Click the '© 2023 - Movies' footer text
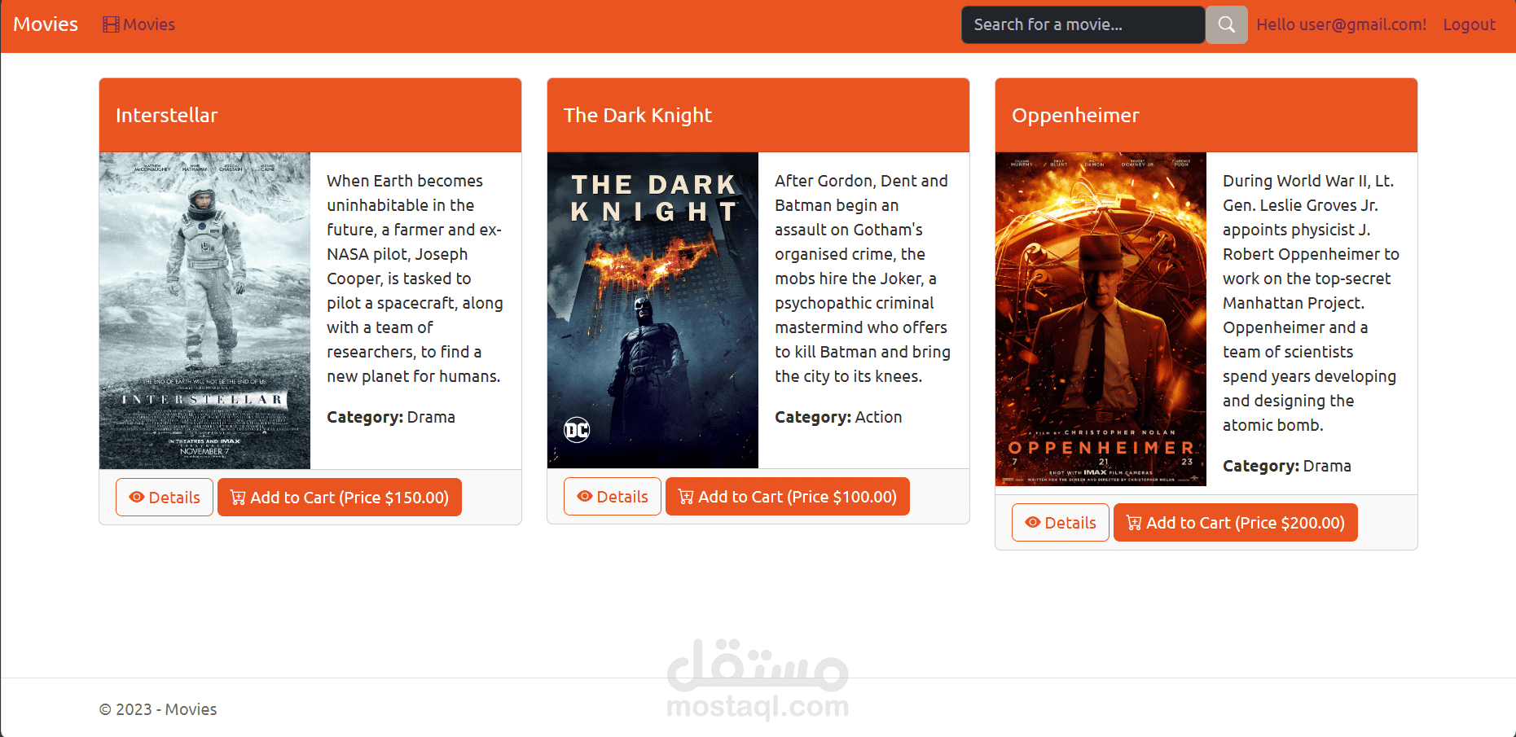The image size is (1516, 737). pos(158,709)
